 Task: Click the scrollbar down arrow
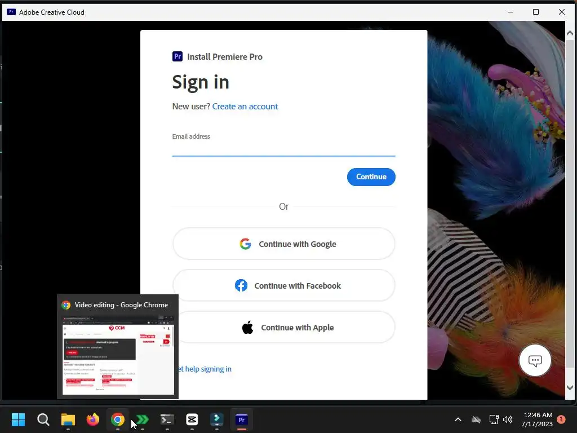point(570,387)
